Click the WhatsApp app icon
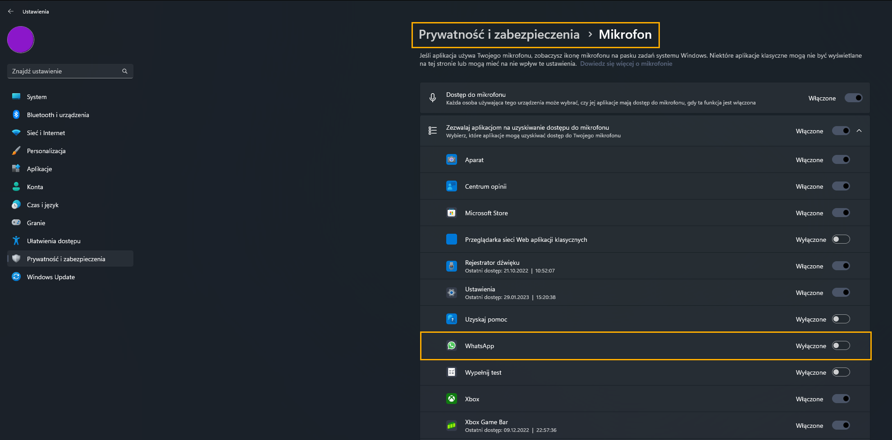892x440 pixels. click(x=452, y=345)
